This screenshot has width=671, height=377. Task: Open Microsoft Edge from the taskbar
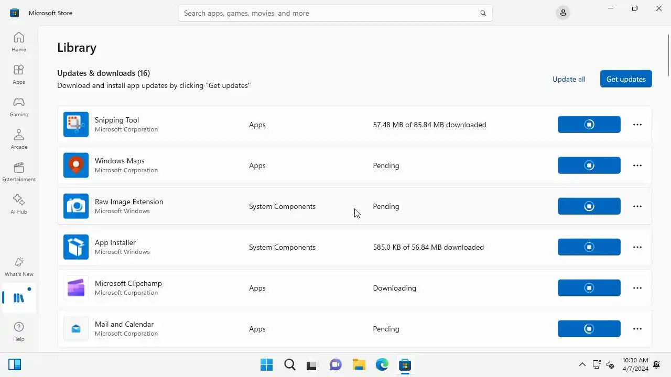coord(382,364)
